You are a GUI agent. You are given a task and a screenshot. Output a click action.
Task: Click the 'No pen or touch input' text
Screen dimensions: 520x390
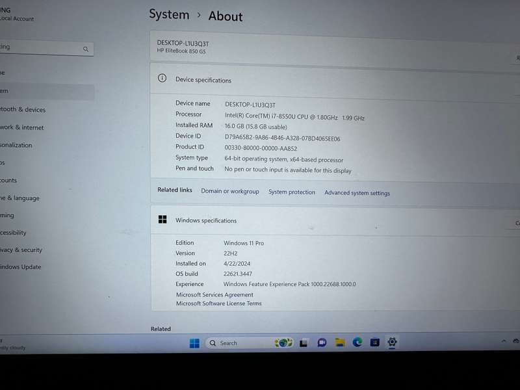point(287,170)
